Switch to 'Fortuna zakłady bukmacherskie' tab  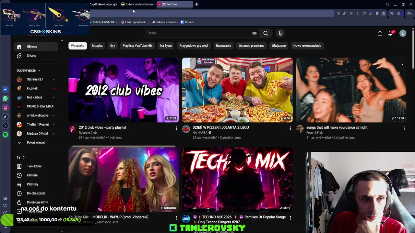pyautogui.click(x=138, y=4)
